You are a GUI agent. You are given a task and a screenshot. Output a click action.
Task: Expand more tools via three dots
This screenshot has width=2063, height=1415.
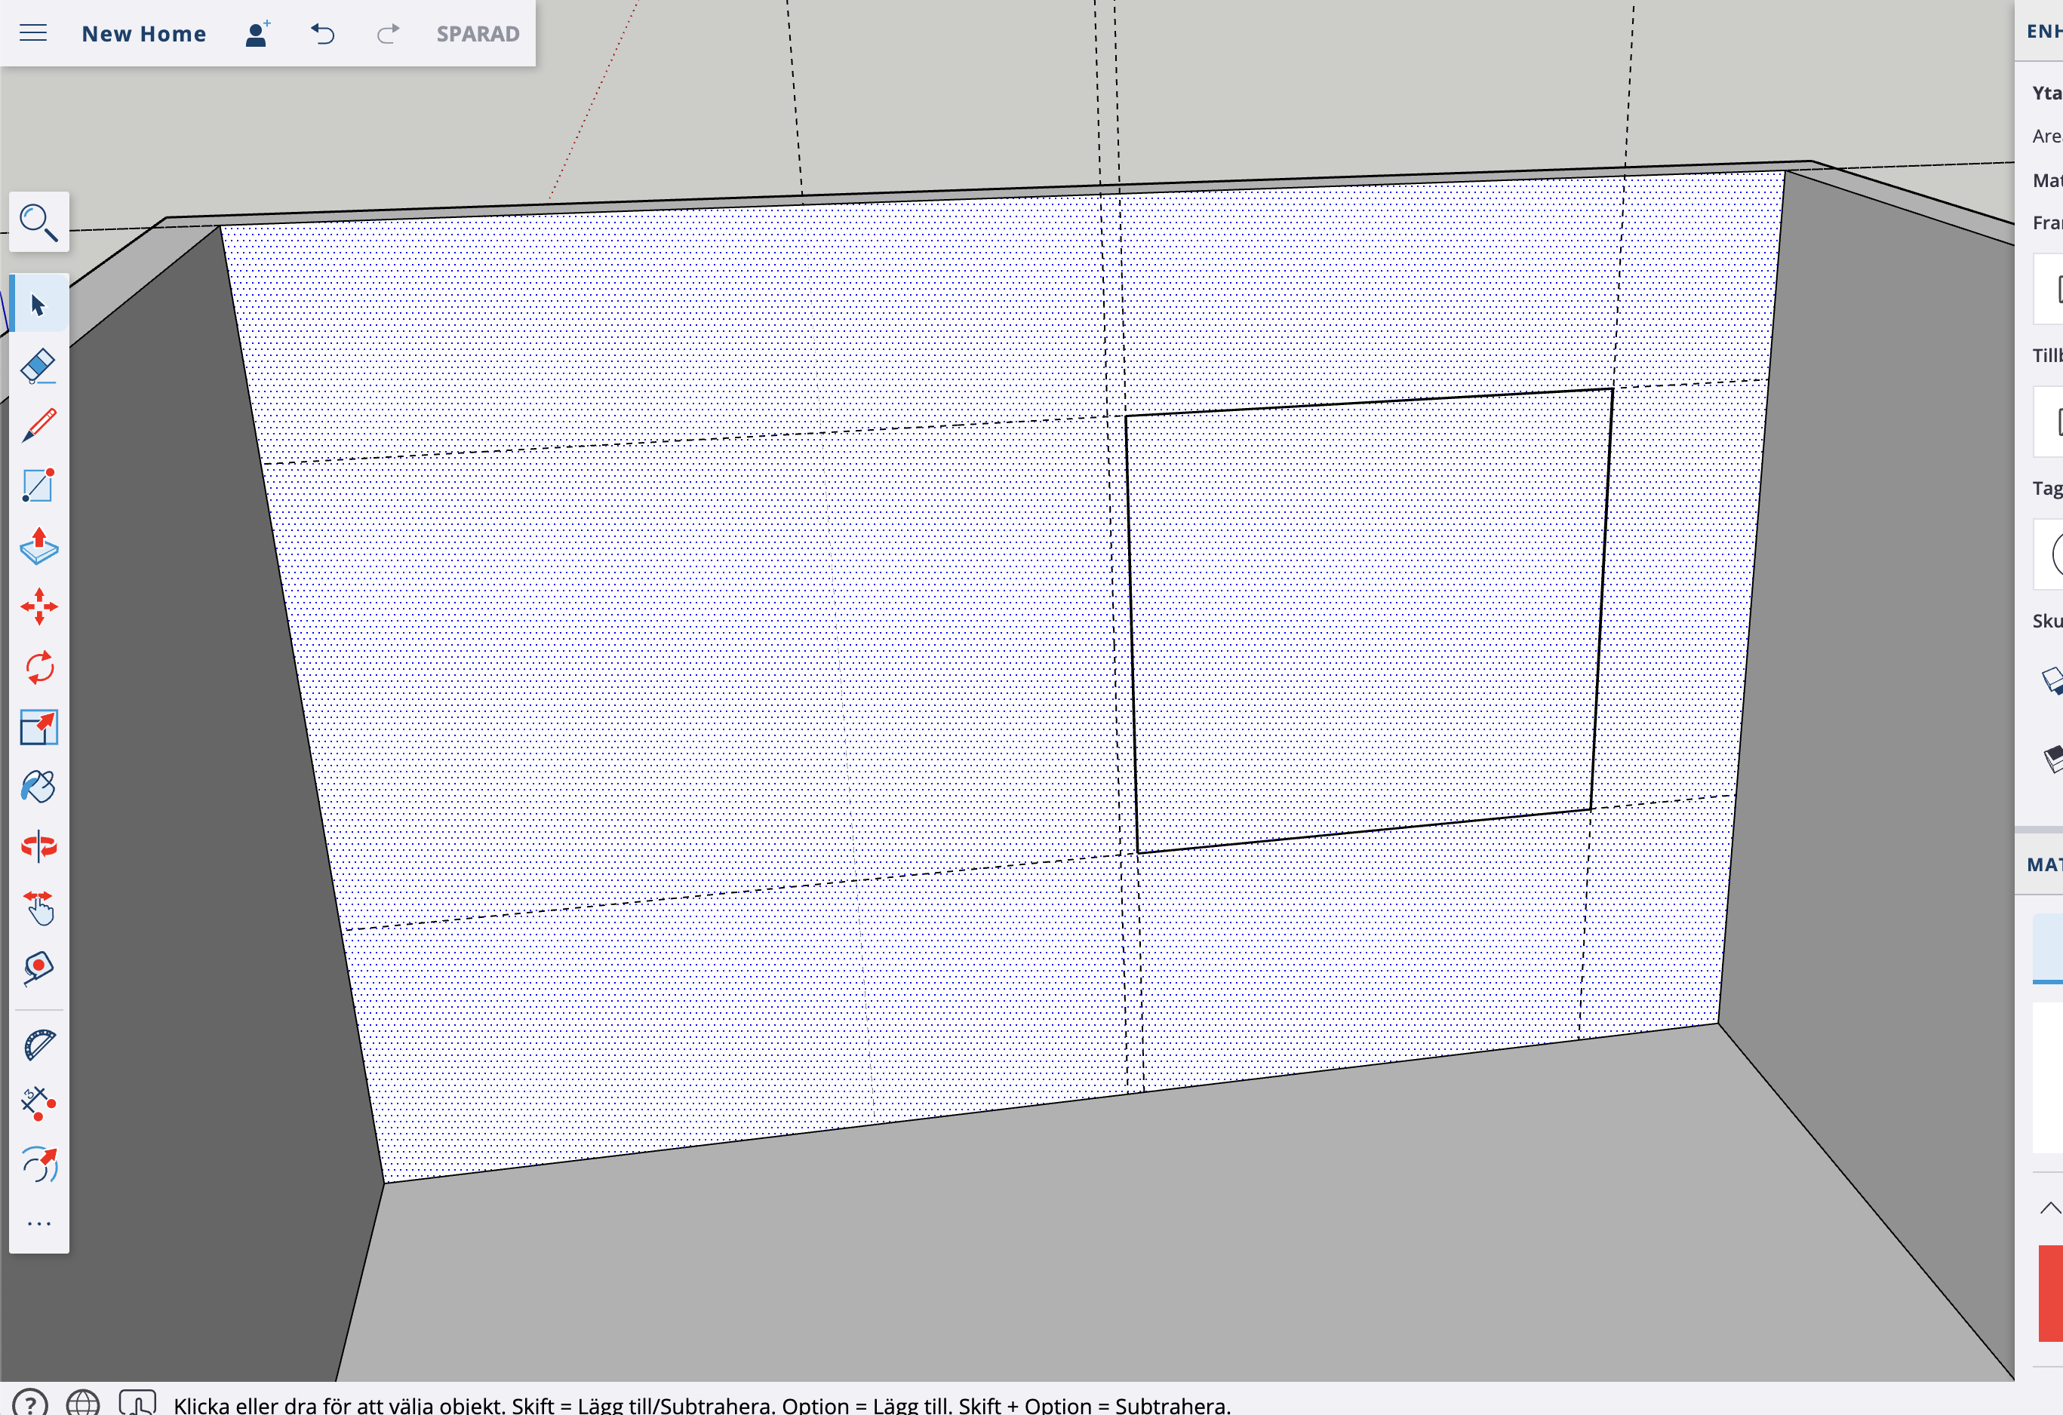pyautogui.click(x=38, y=1224)
